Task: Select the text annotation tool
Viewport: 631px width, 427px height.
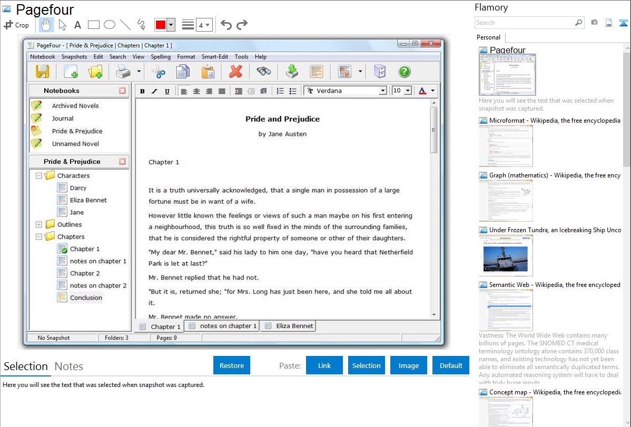Action: click(77, 25)
